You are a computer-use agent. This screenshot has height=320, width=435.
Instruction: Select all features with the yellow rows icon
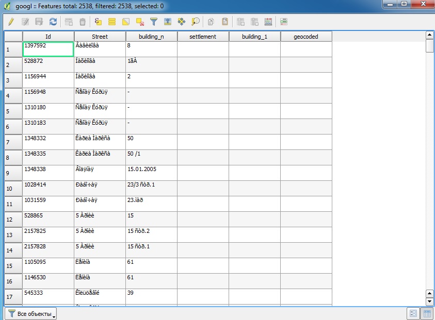112,22
